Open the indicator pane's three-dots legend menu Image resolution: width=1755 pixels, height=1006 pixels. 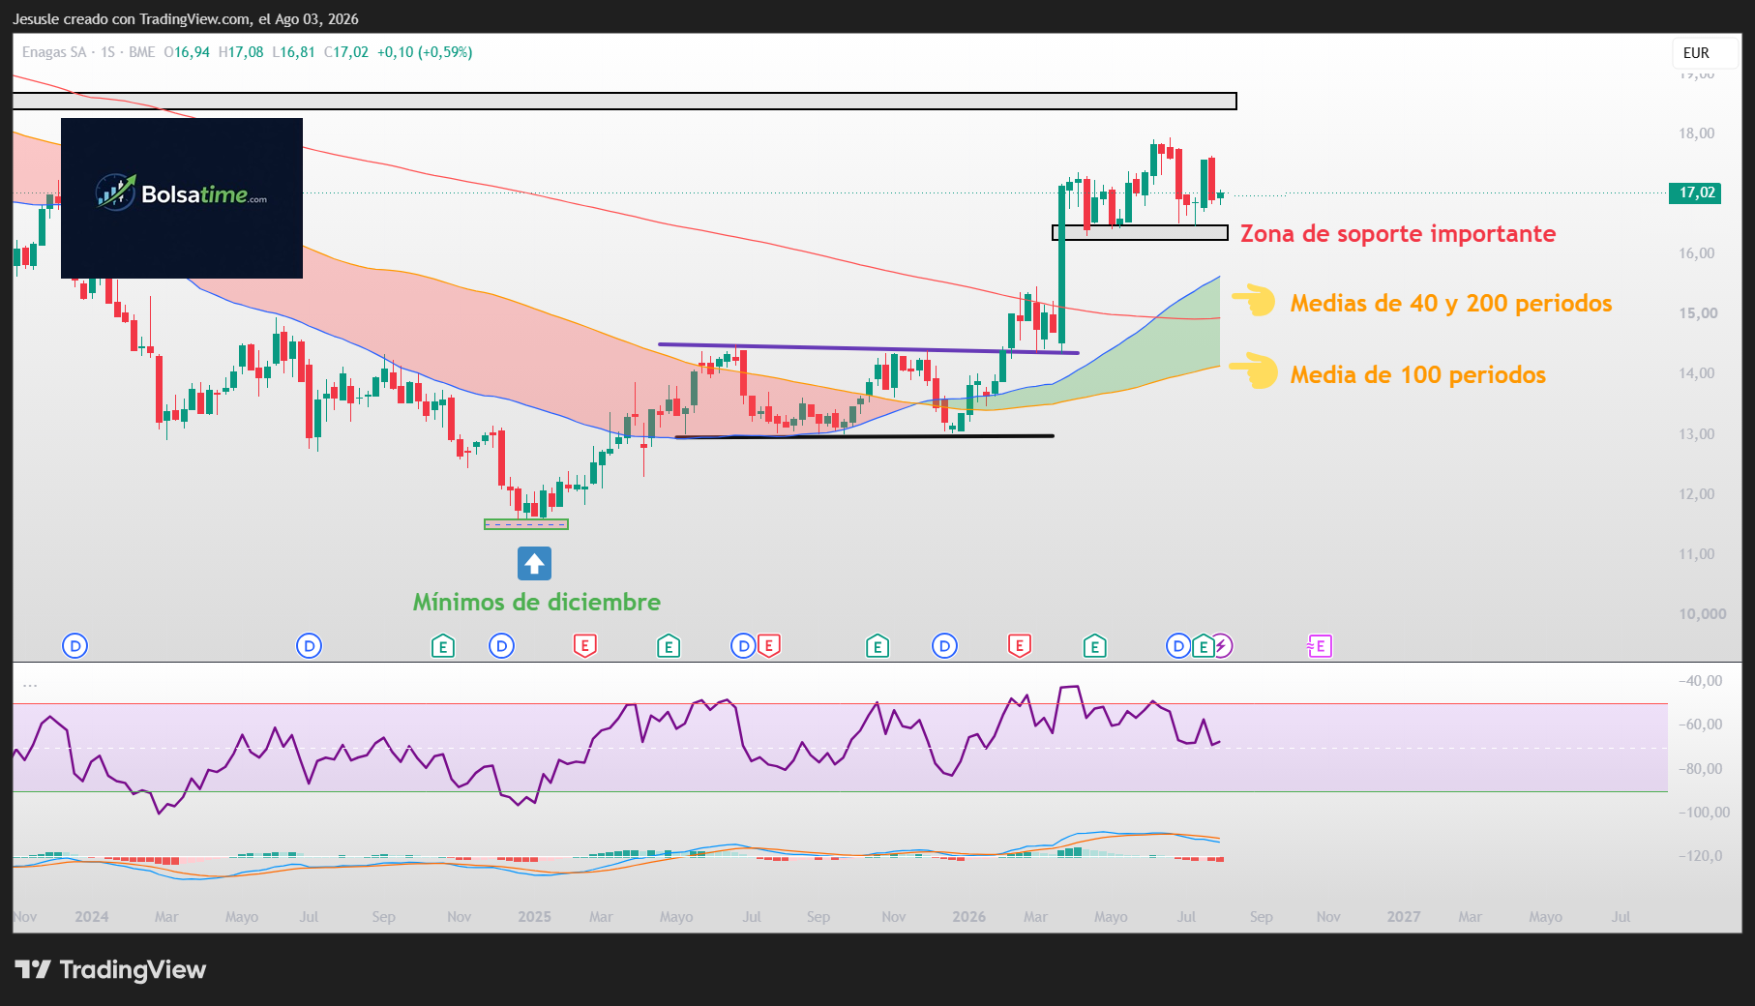[x=30, y=686]
